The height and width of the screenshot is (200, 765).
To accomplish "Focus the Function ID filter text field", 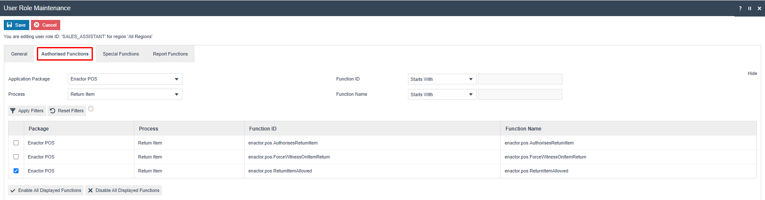I will click(520, 79).
